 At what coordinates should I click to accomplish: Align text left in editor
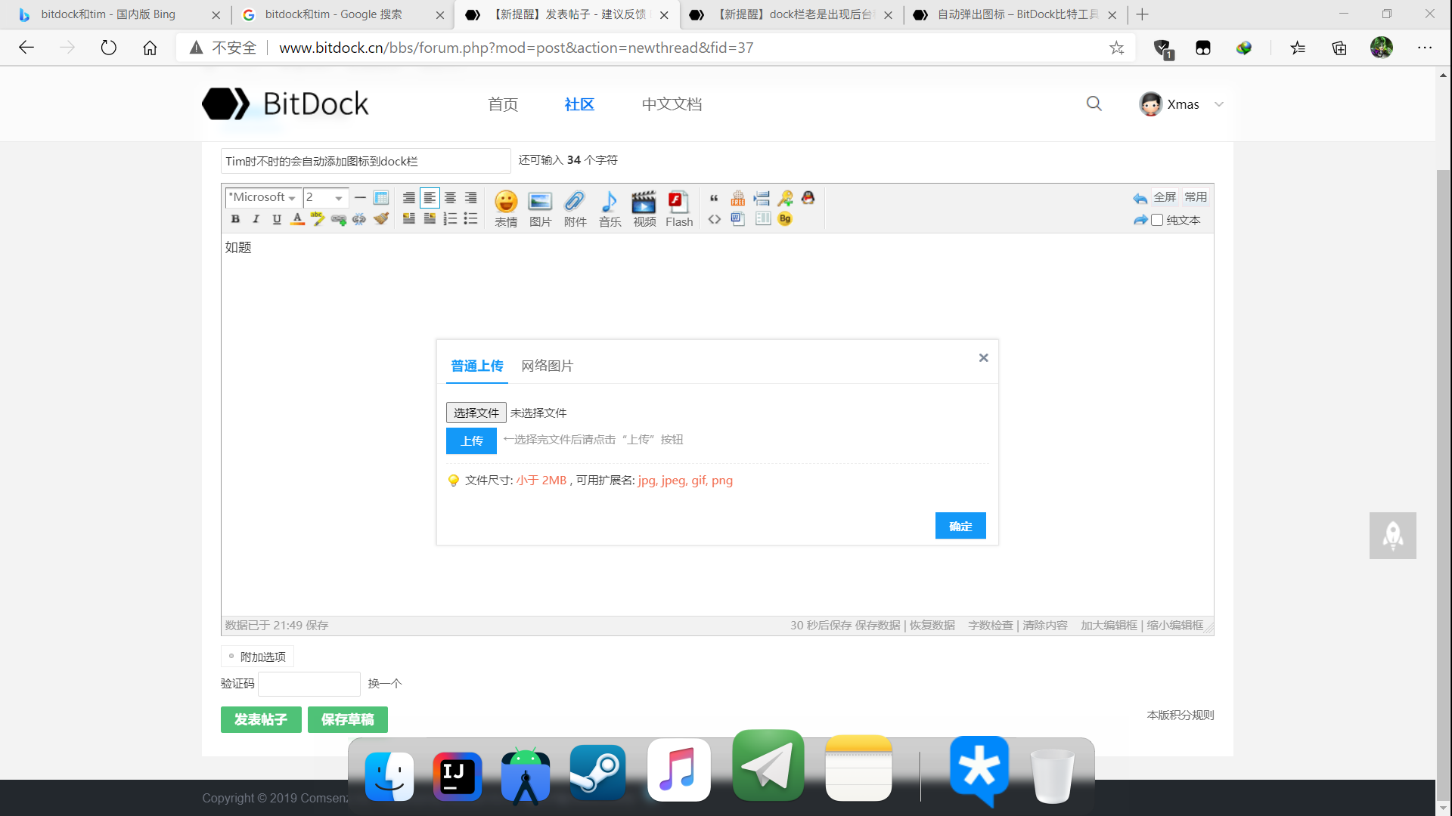tap(430, 198)
